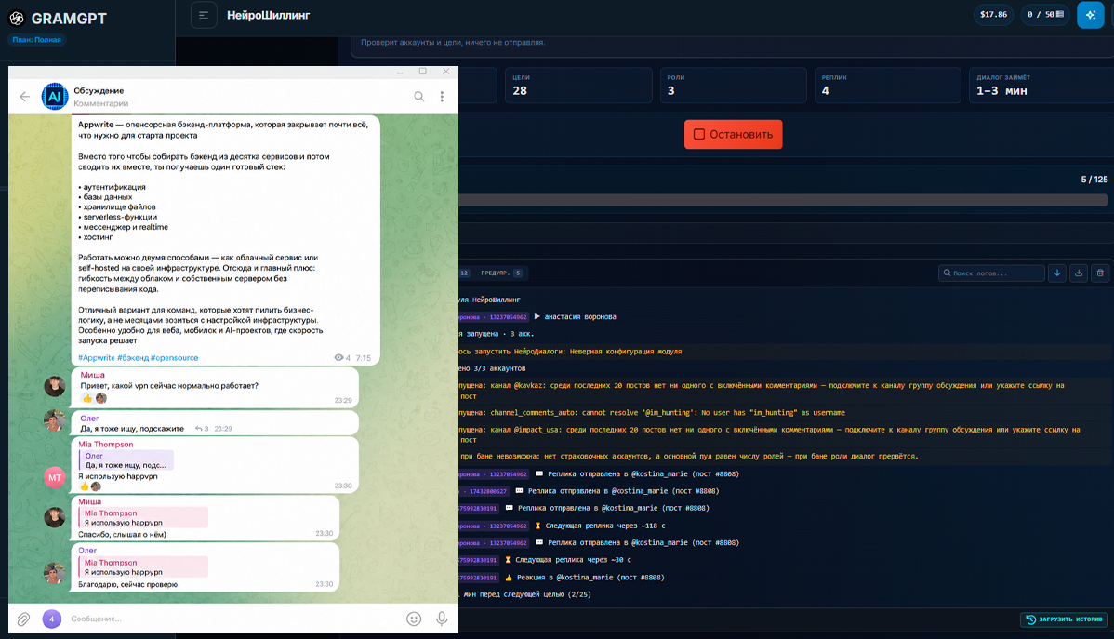The width and height of the screenshot is (1114, 639).
Task: Click thumbs-up reaction under 'Привет, какой vpn' message
Action: (87, 398)
